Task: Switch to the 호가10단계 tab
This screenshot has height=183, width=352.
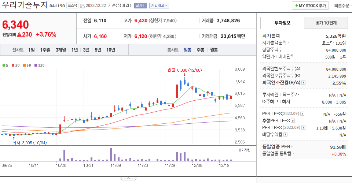Action: tap(326, 23)
